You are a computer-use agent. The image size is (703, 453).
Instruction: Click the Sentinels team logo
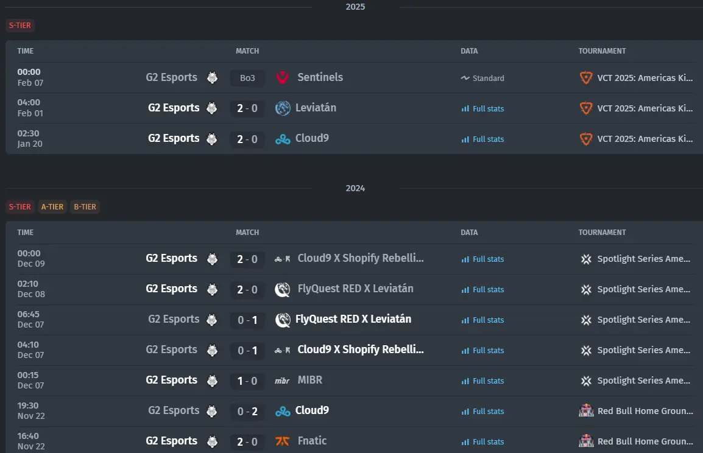click(x=283, y=77)
